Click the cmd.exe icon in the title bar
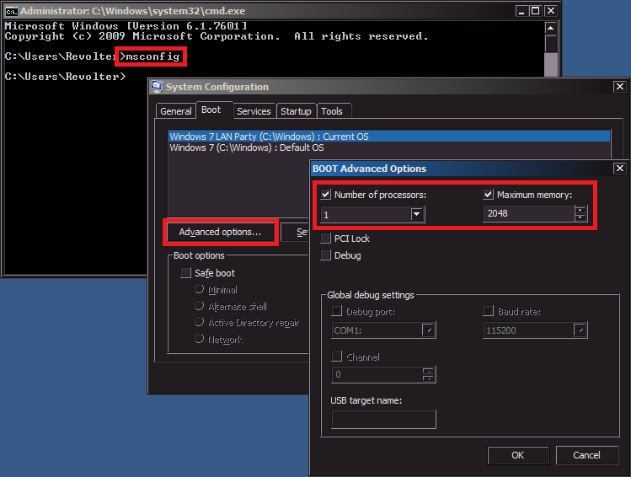Screen dimensions: 631x477 click(11, 11)
